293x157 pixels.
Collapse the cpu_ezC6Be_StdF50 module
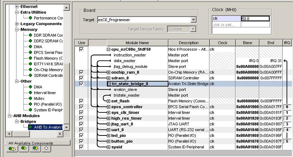[108, 49]
